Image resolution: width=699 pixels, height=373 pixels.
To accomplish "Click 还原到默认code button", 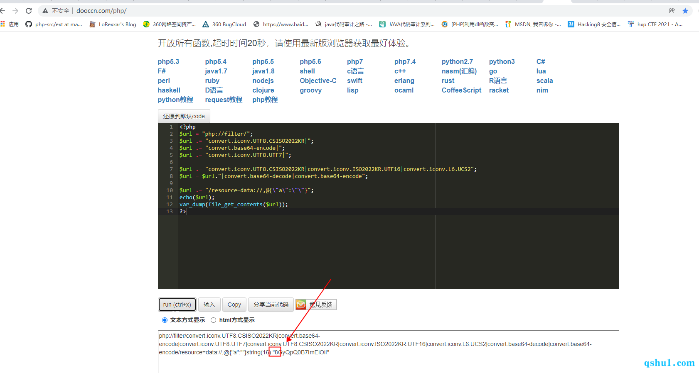I will tap(184, 116).
